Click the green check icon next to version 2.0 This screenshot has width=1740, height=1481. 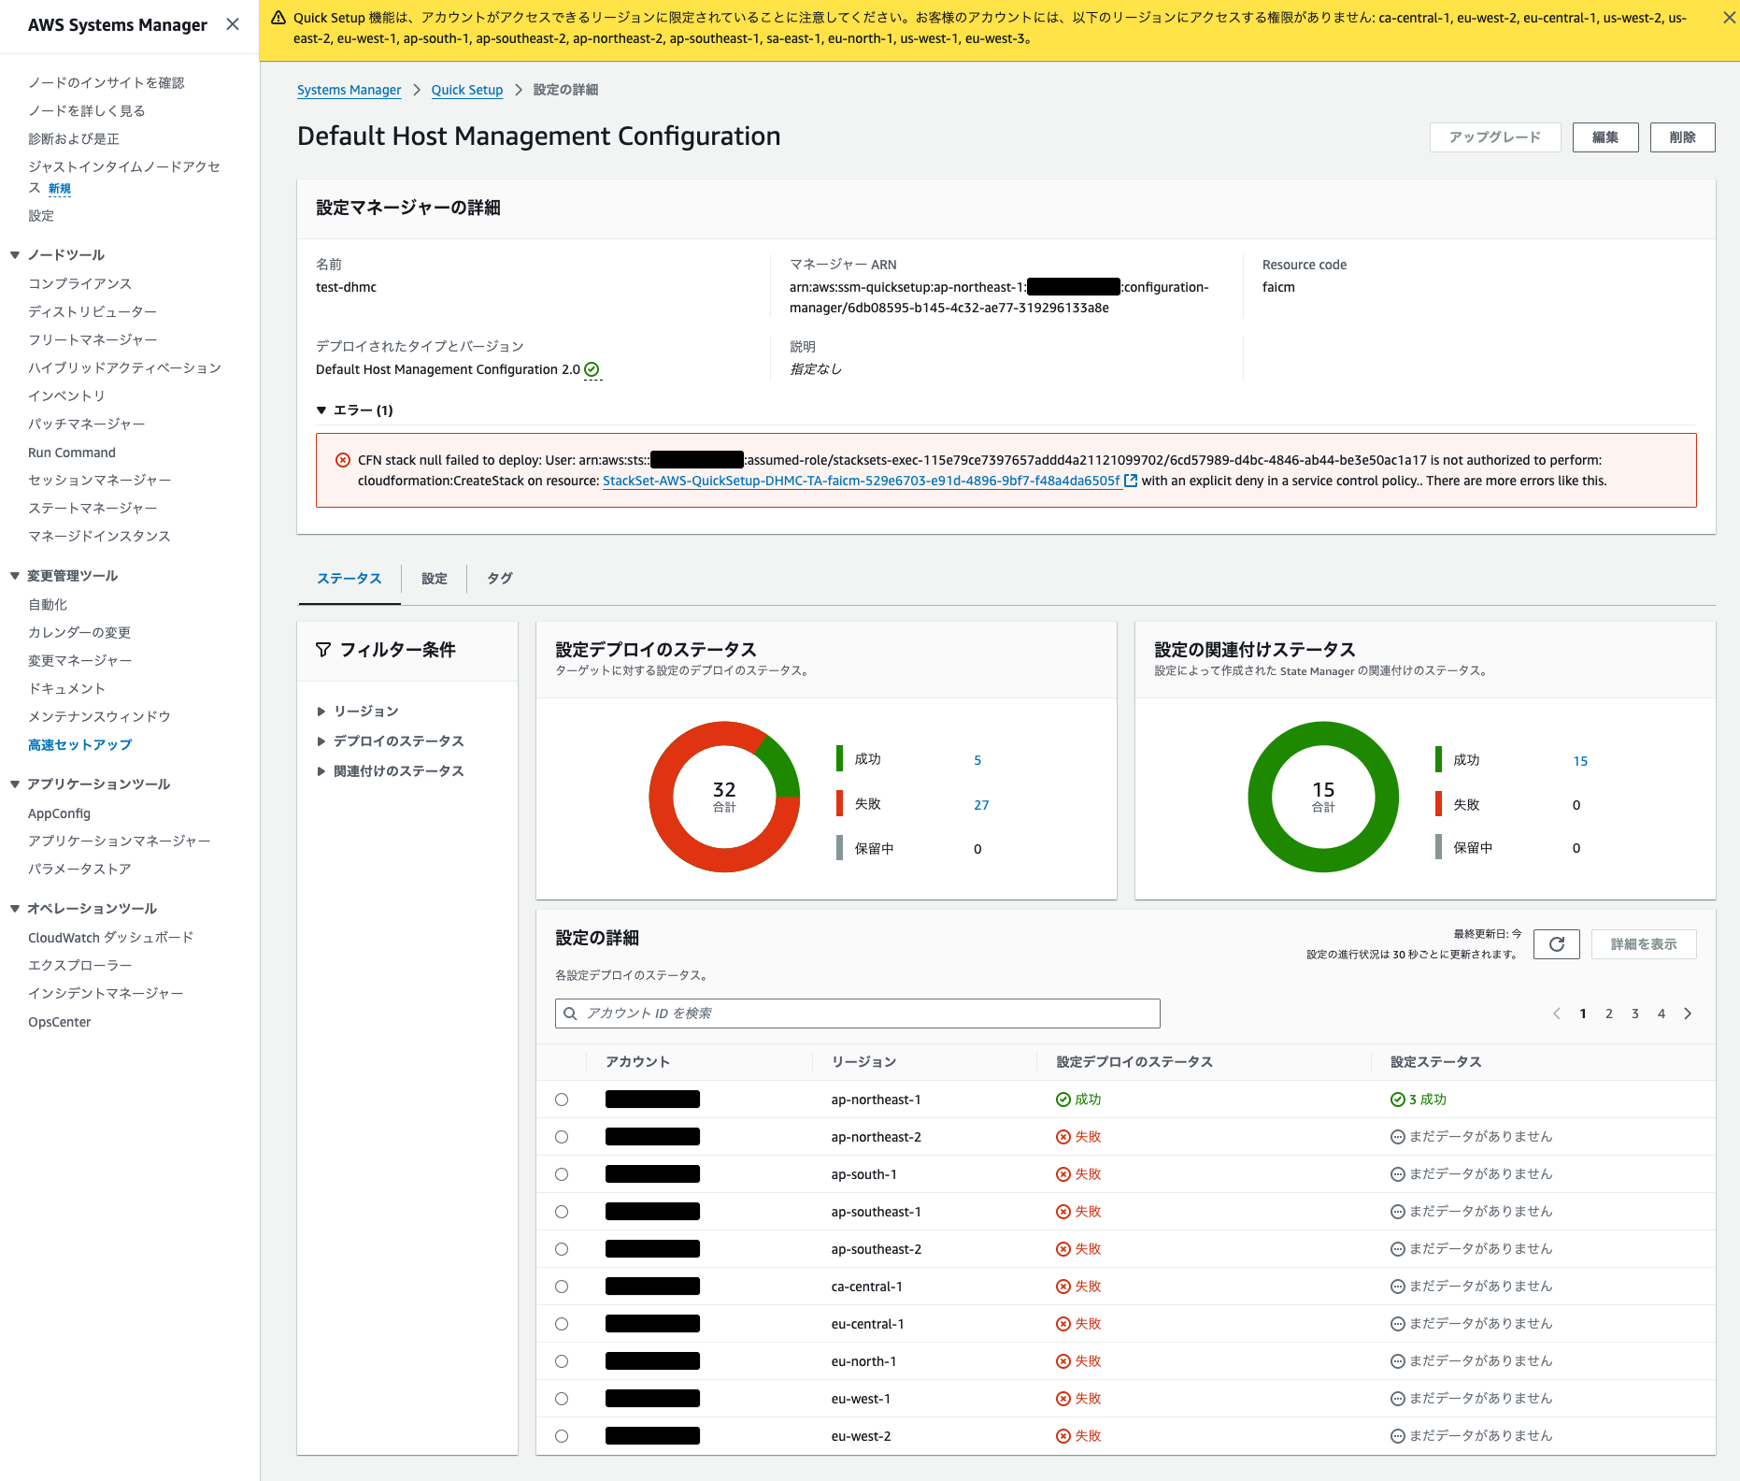click(592, 369)
